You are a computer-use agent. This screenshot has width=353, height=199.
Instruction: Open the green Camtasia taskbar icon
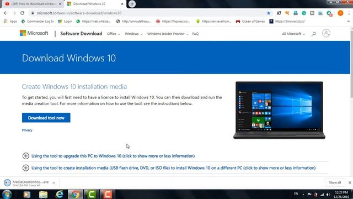pos(92,194)
